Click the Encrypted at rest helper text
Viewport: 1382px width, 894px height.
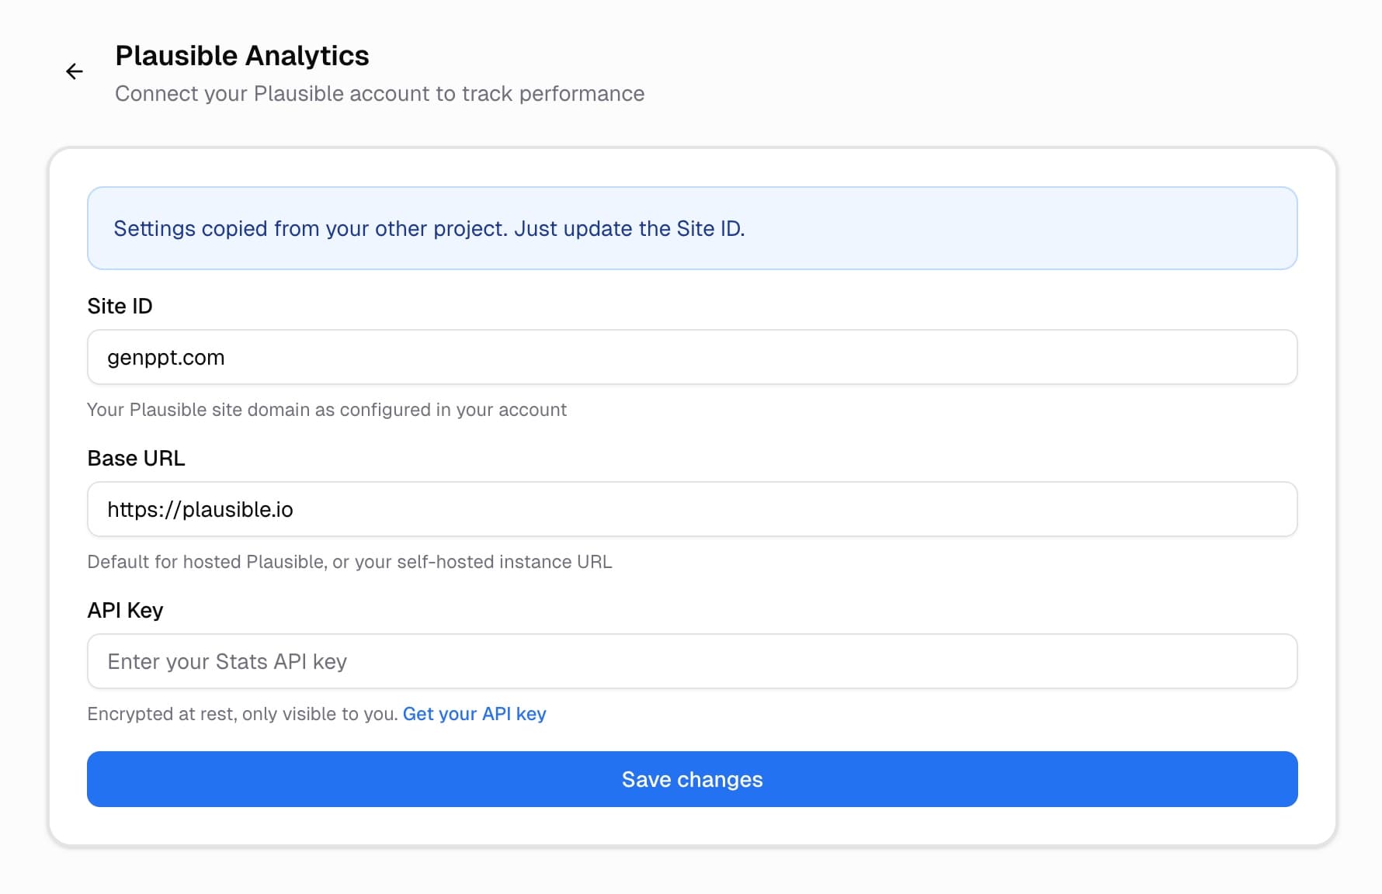pos(242,714)
